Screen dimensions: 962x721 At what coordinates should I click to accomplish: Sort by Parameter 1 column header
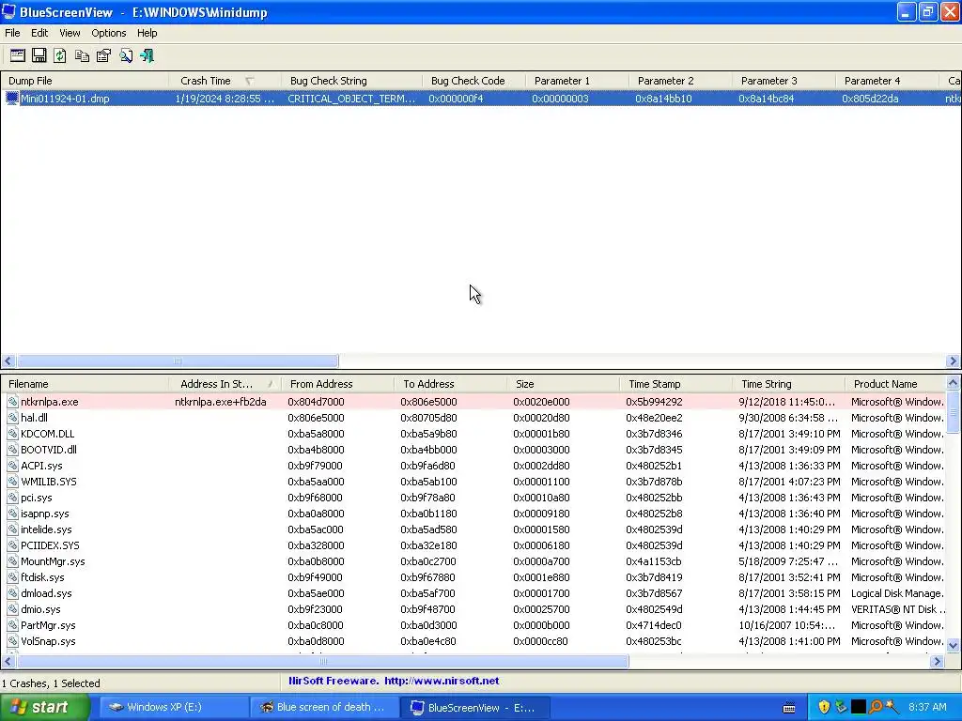577,81
